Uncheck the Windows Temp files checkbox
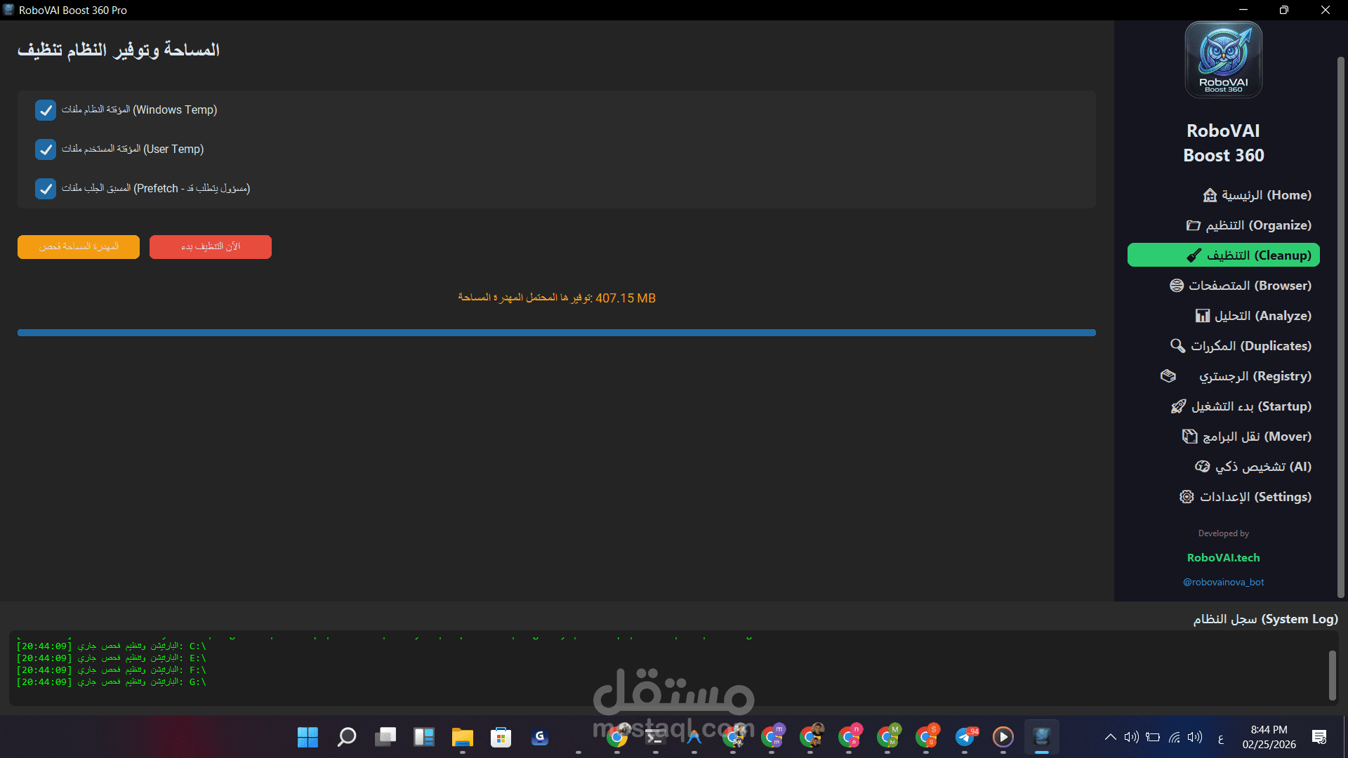1348x758 pixels. tap(46, 110)
